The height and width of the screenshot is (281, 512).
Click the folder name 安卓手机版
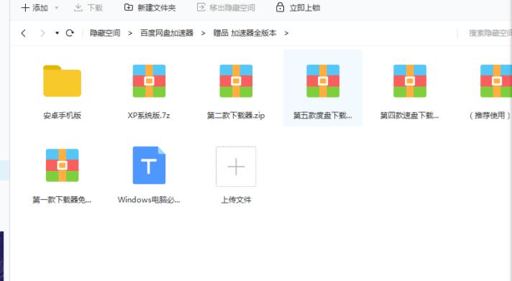[x=62, y=116]
